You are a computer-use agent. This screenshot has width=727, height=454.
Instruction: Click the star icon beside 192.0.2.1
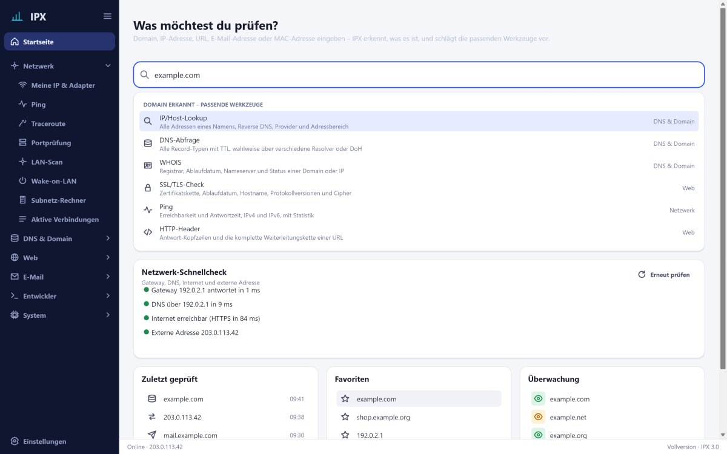tap(345, 435)
